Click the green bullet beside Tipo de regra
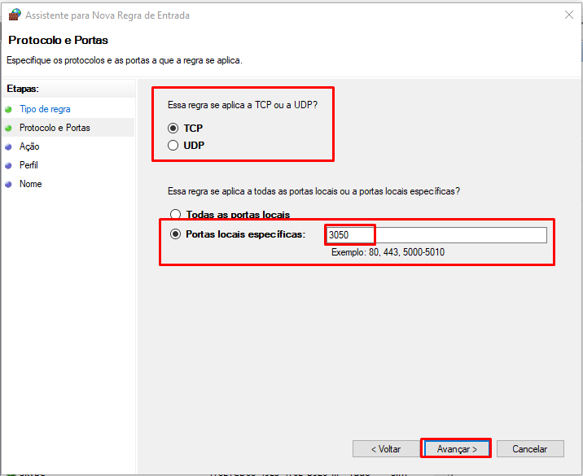The width and height of the screenshot is (583, 476). [9, 109]
